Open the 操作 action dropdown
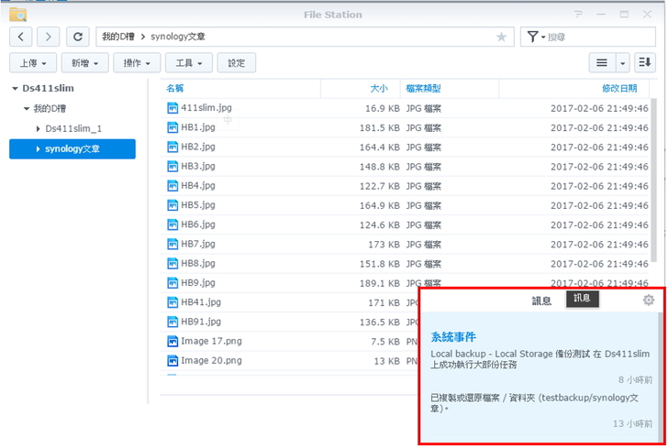The height and width of the screenshot is (448, 668). 138,63
